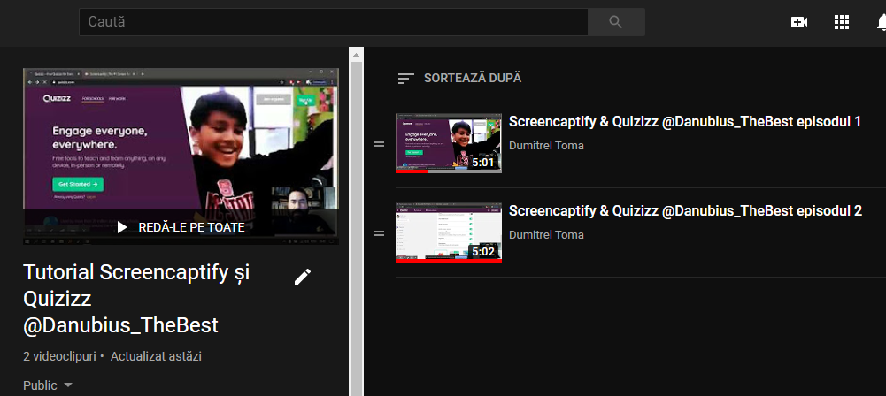Open Dumitrel Toma channel under episodul 2
Viewport: 886px width, 396px height.
546,234
